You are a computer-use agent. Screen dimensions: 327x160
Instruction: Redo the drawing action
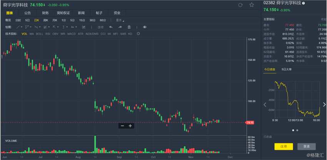[120, 27]
